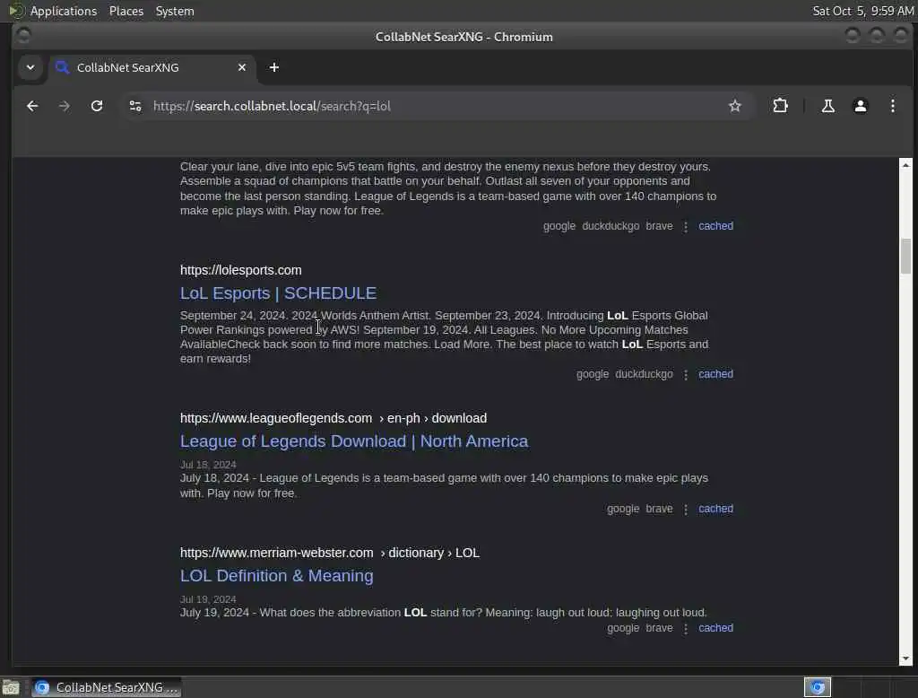Image resolution: width=918 pixels, height=698 pixels.
Task: Open the Applications menu
Action: (x=64, y=11)
